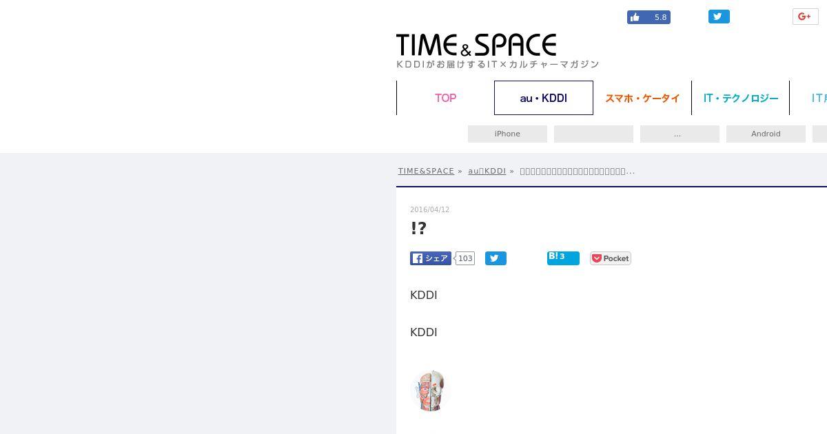827x434 pixels.
Task: Save article to Pocket
Action: point(610,258)
